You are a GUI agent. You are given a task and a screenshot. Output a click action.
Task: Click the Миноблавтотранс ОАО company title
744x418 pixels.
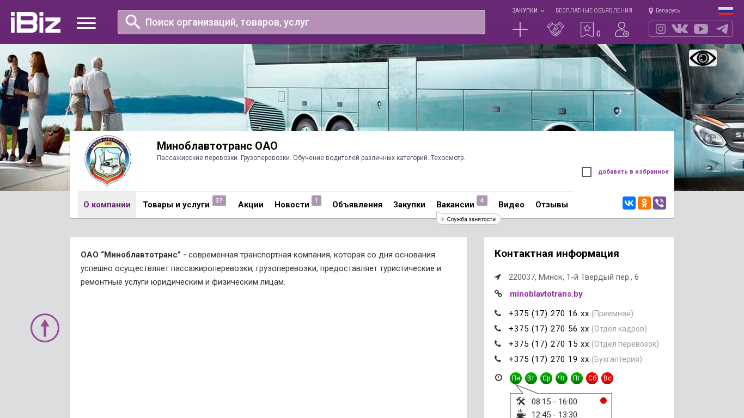tap(217, 146)
